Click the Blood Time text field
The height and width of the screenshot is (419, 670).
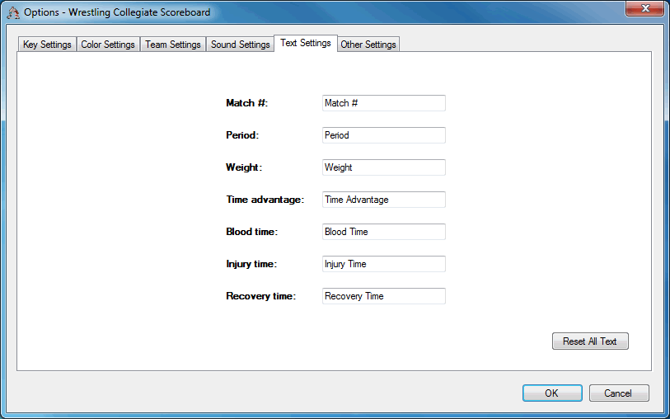tap(383, 232)
